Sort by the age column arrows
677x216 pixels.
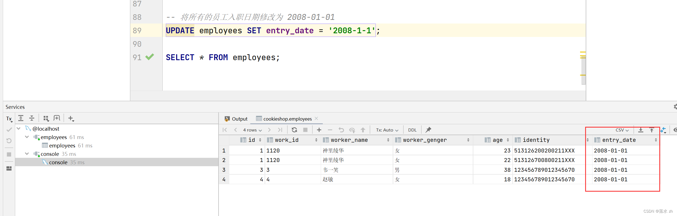(508, 140)
